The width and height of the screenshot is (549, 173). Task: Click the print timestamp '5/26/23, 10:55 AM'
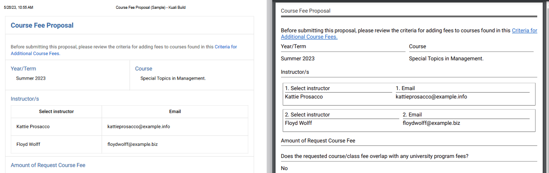18,8
